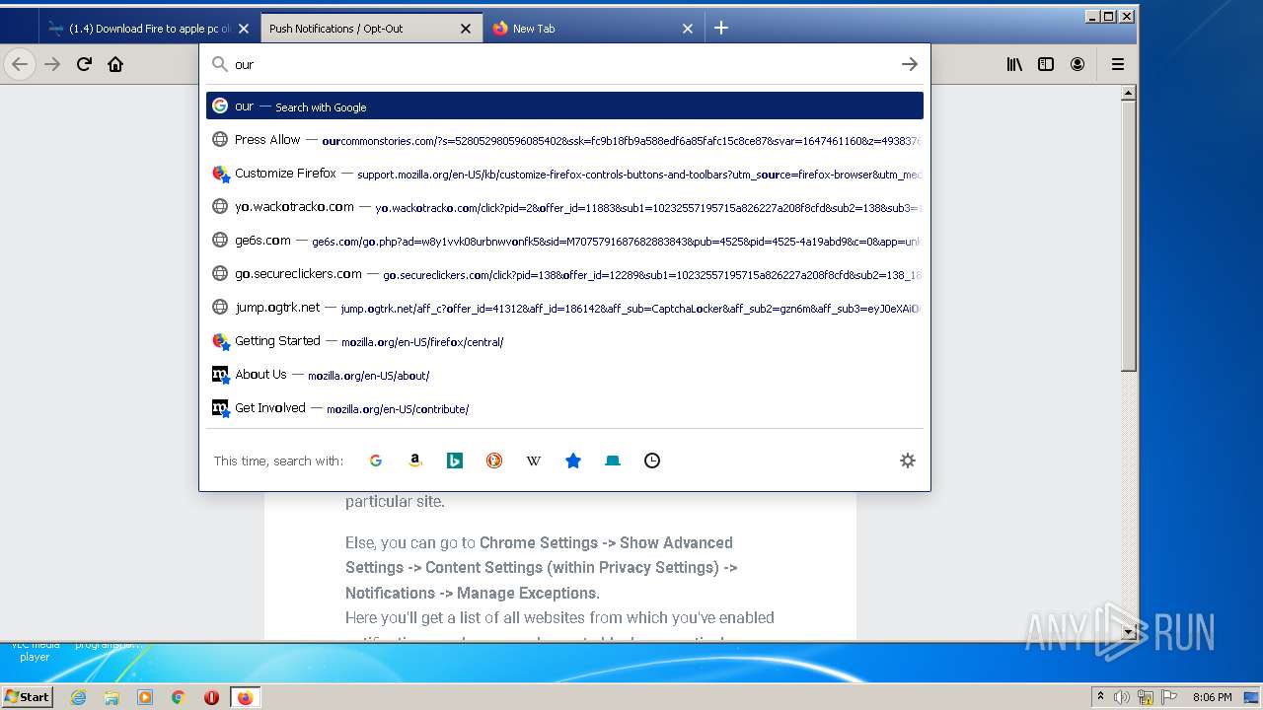Click the 8:06 PM system clock
Viewport: 1263px width, 710px height.
[x=1212, y=697]
